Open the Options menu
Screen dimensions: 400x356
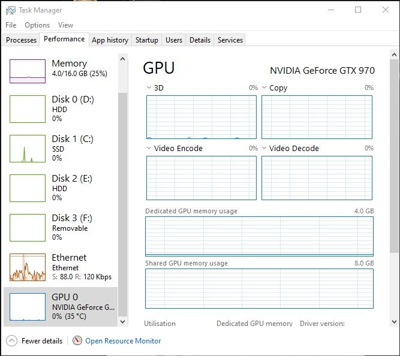point(37,25)
